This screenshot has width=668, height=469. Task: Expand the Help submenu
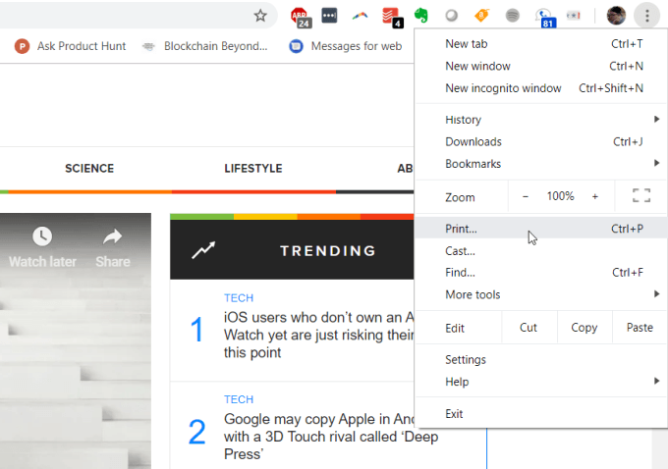click(541, 382)
